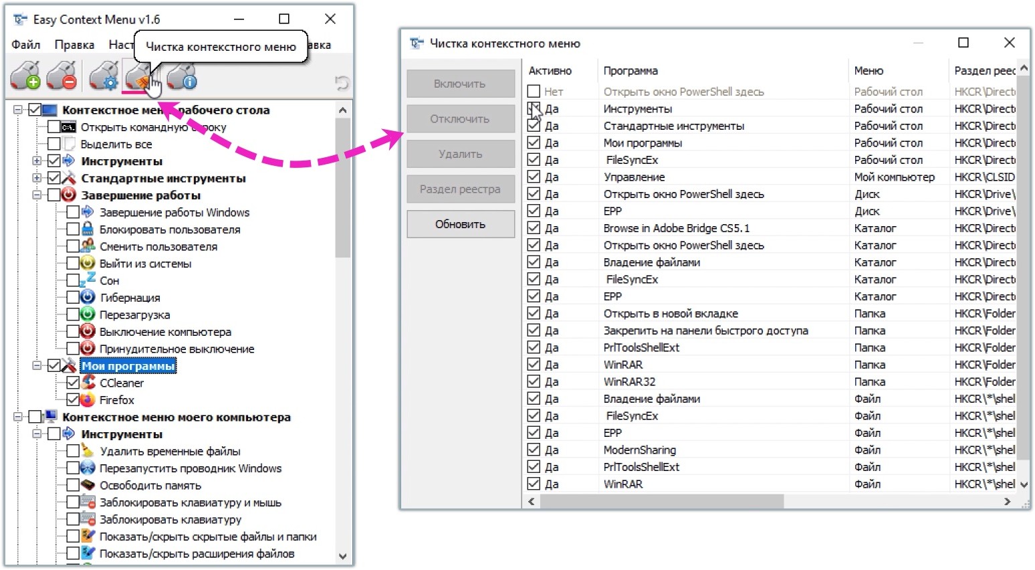This screenshot has width=1035, height=570.
Task: Enable the Открыть командную строку checkbox
Action: click(x=54, y=127)
